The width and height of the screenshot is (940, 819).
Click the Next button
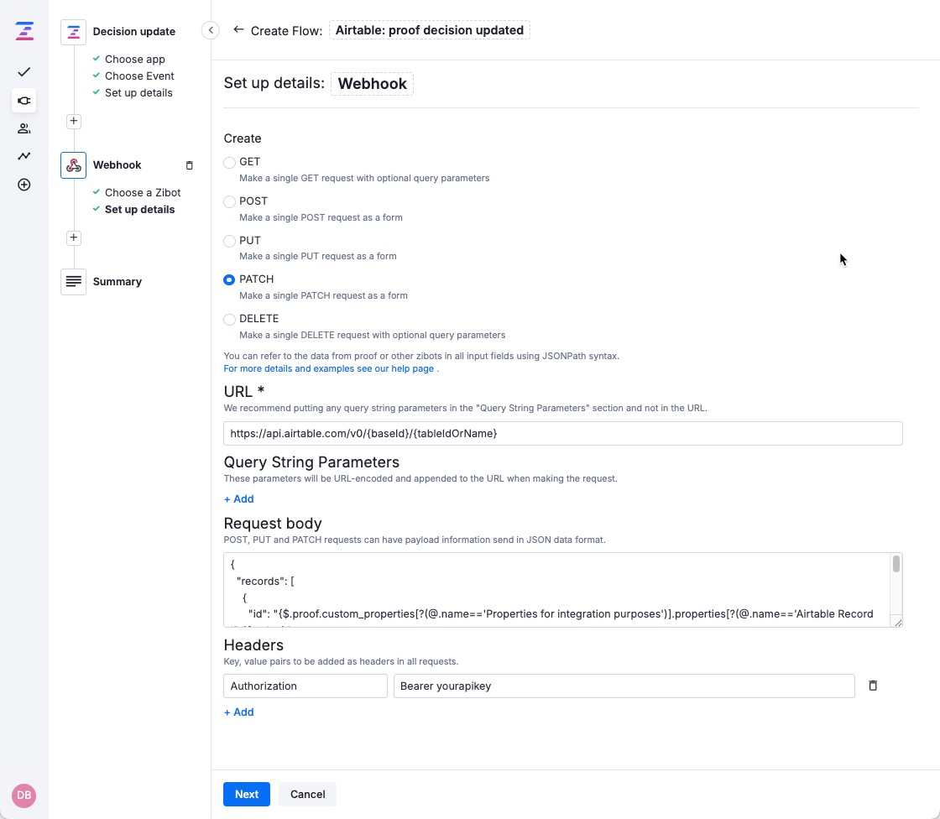[x=246, y=794]
